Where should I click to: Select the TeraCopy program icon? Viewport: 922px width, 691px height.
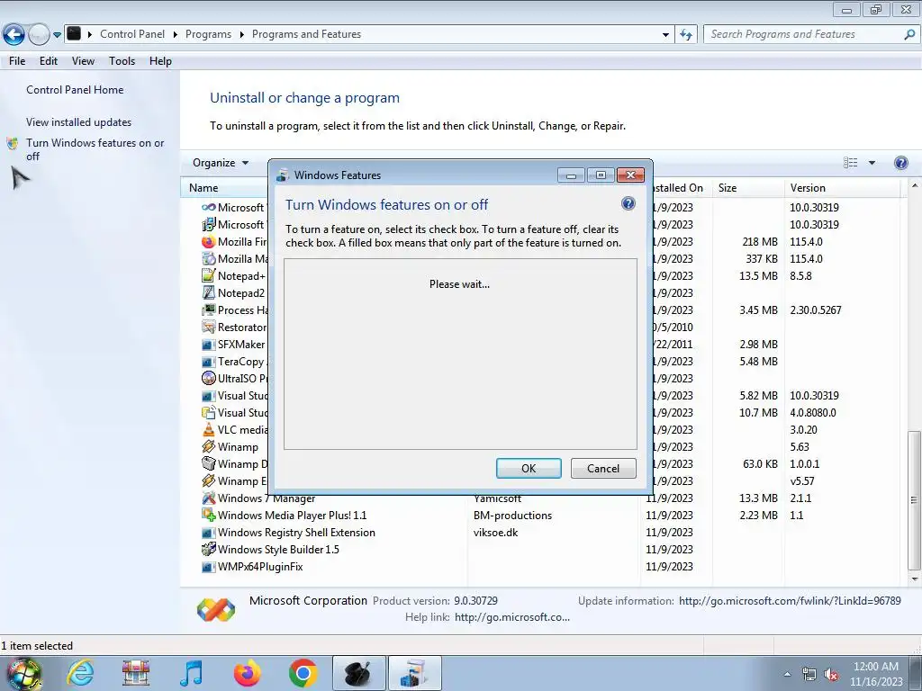[x=208, y=362]
